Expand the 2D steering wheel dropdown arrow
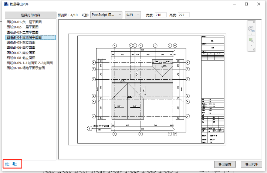 [251, 34]
